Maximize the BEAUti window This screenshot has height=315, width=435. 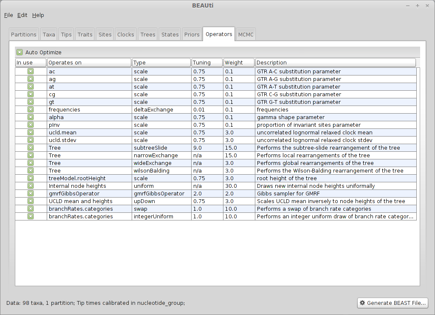click(418, 6)
